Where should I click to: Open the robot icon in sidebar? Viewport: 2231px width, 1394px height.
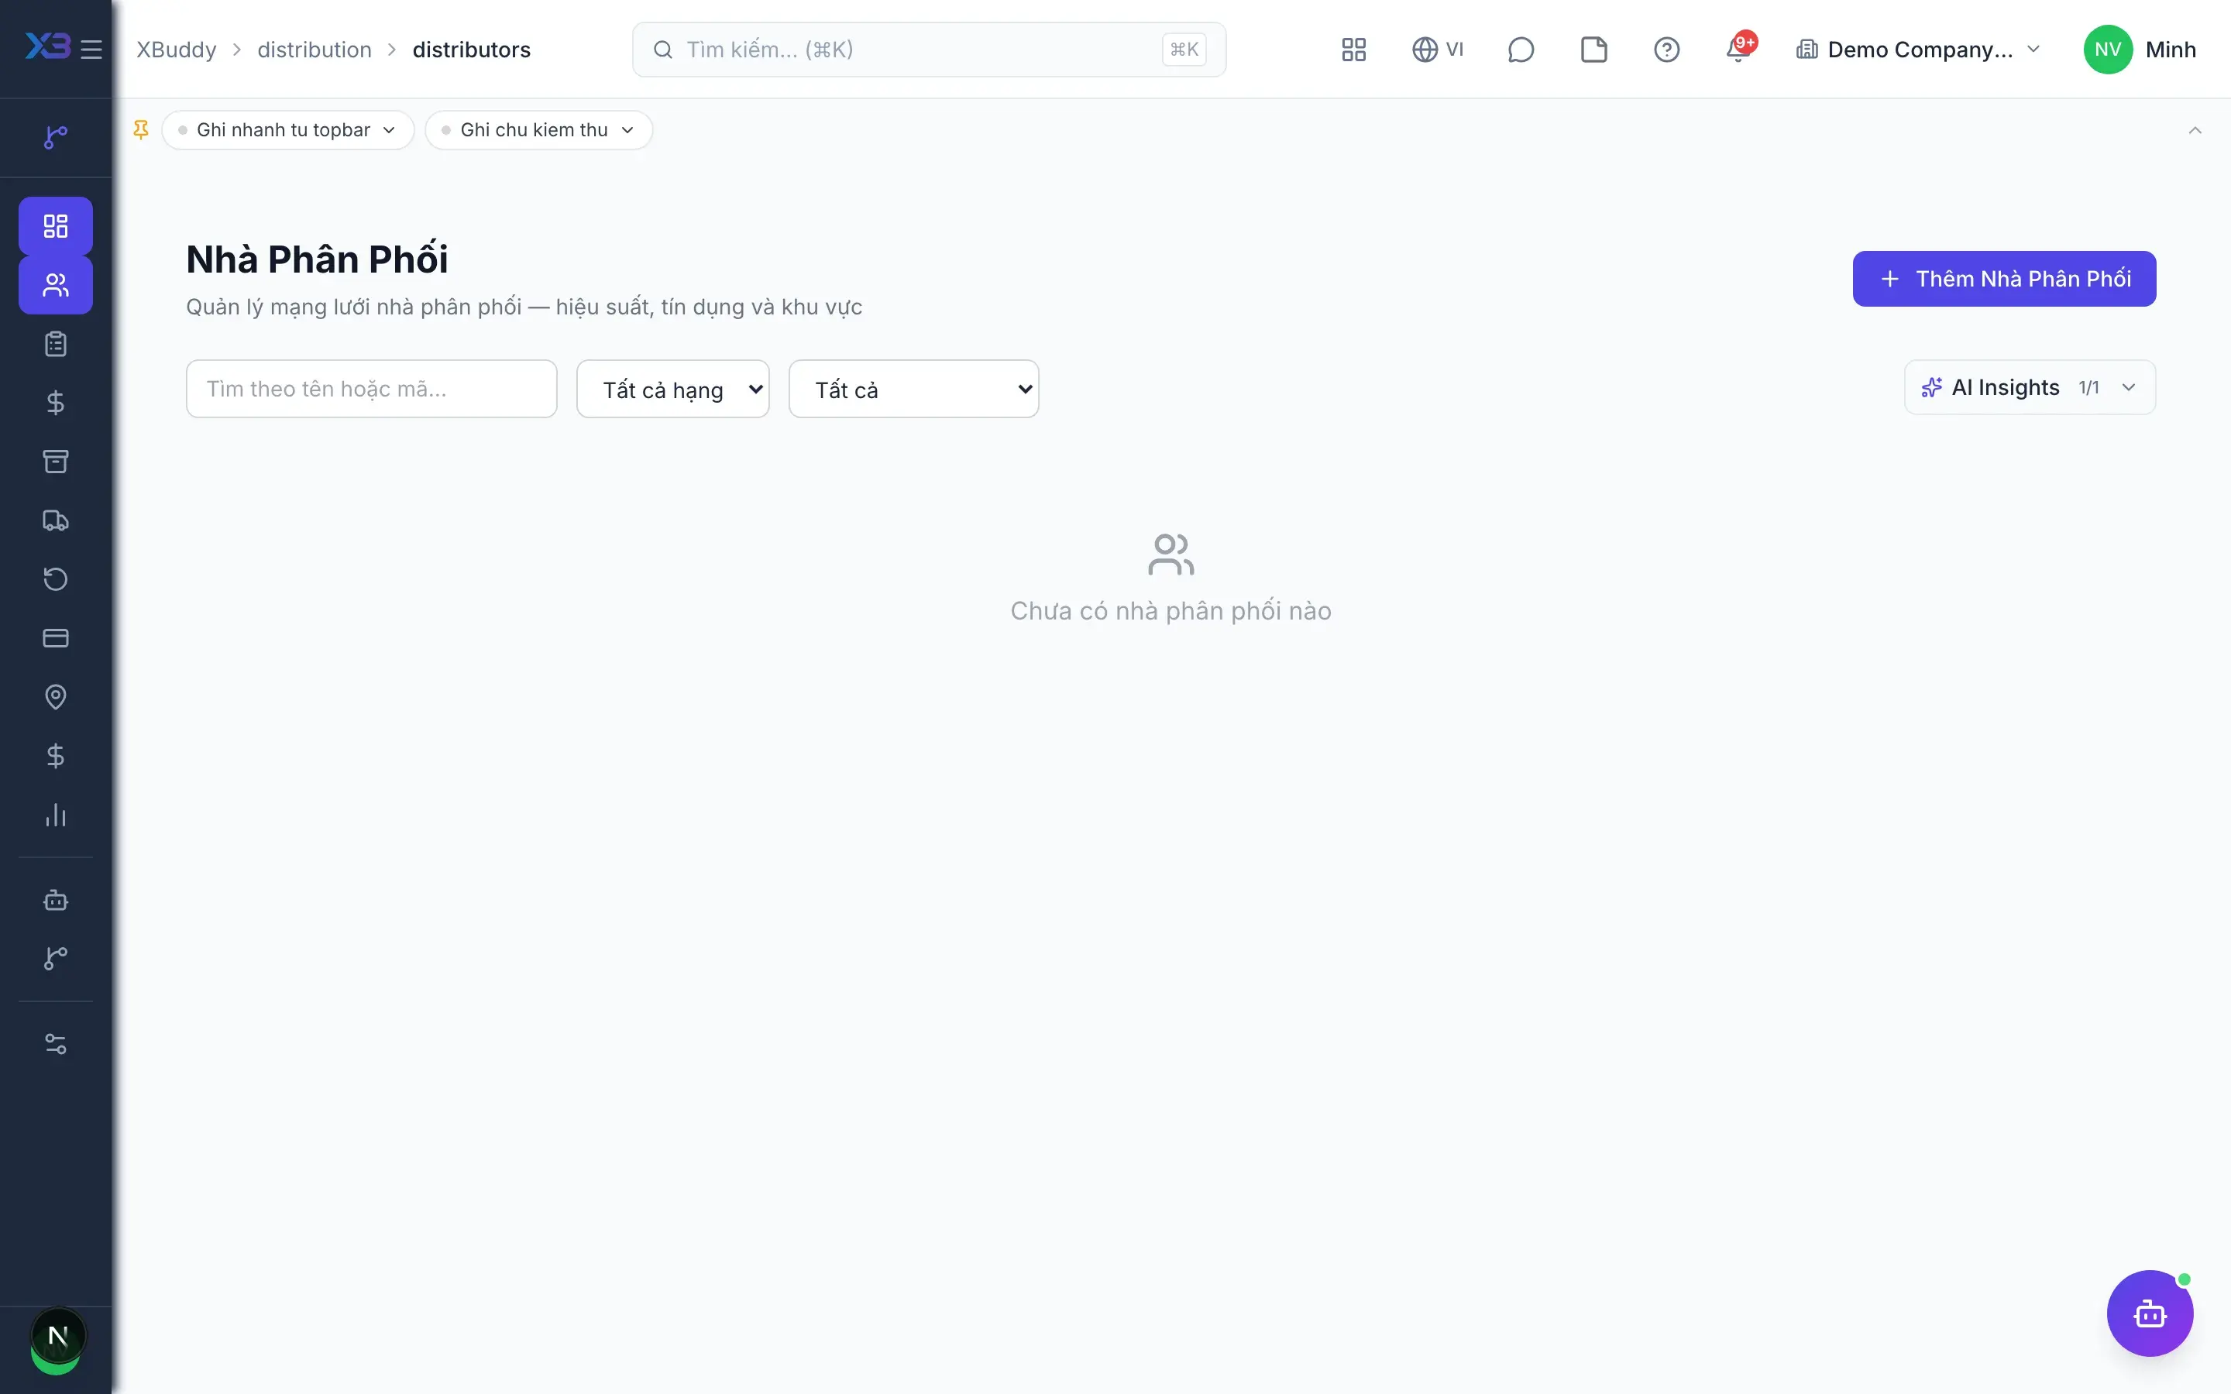(x=55, y=900)
